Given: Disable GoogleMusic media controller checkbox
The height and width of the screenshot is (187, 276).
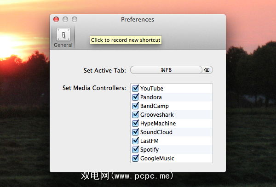Looking at the screenshot, I should tap(135, 158).
